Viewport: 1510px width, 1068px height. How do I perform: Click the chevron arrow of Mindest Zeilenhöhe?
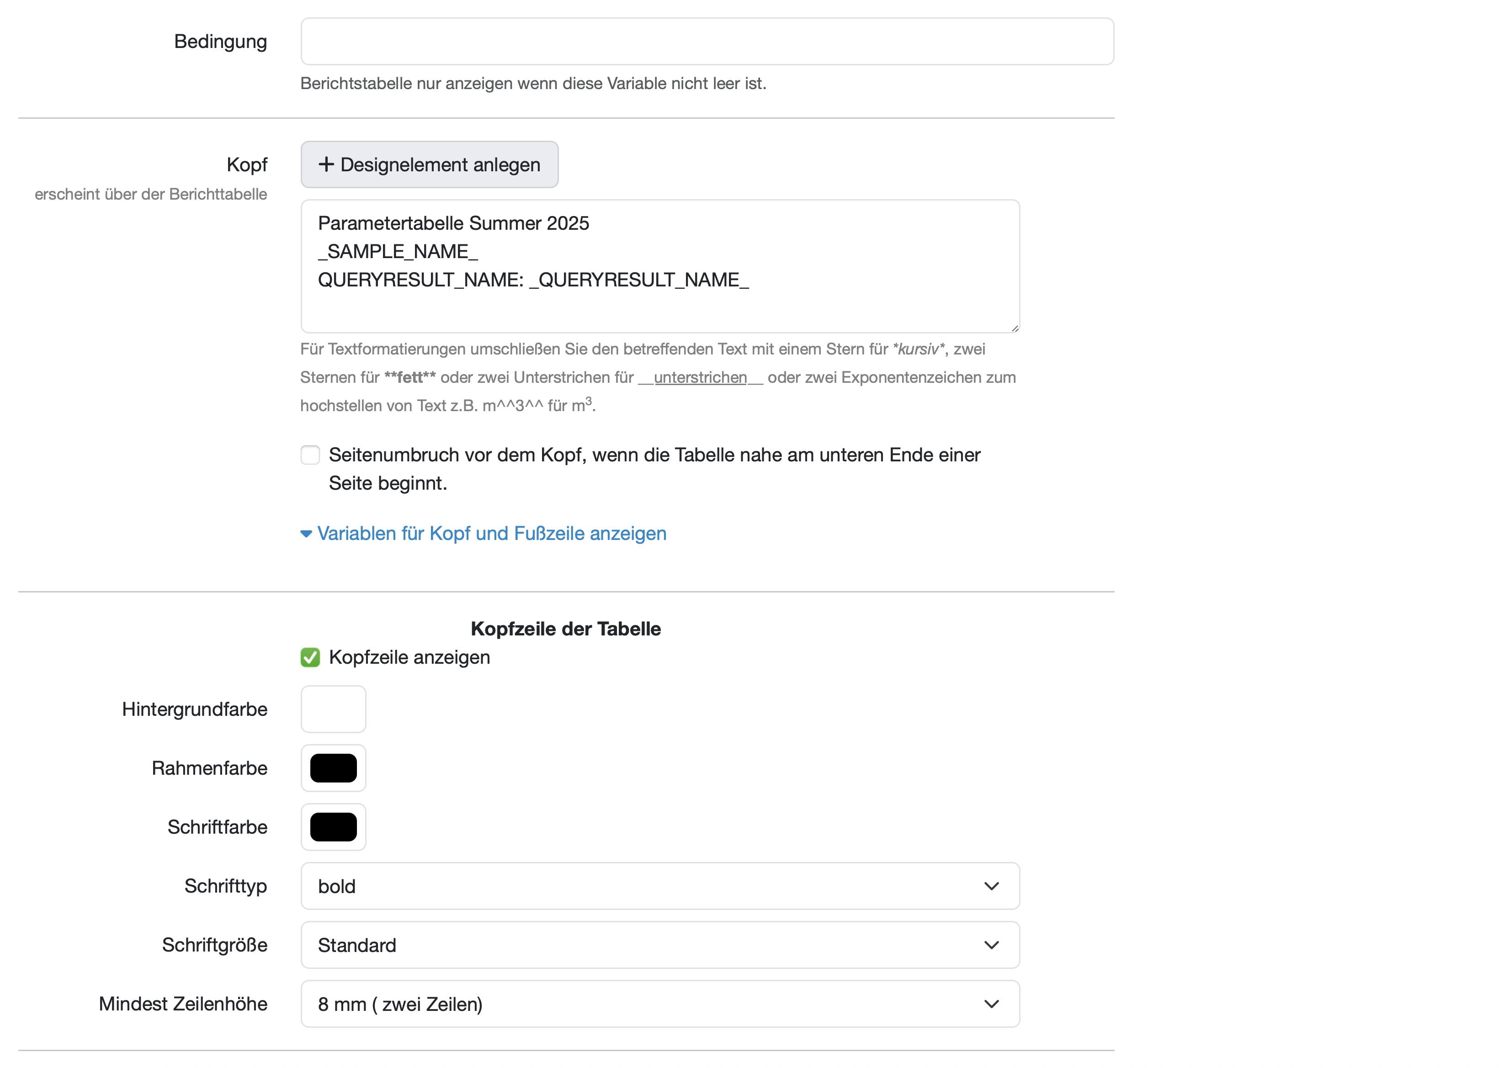click(991, 1004)
